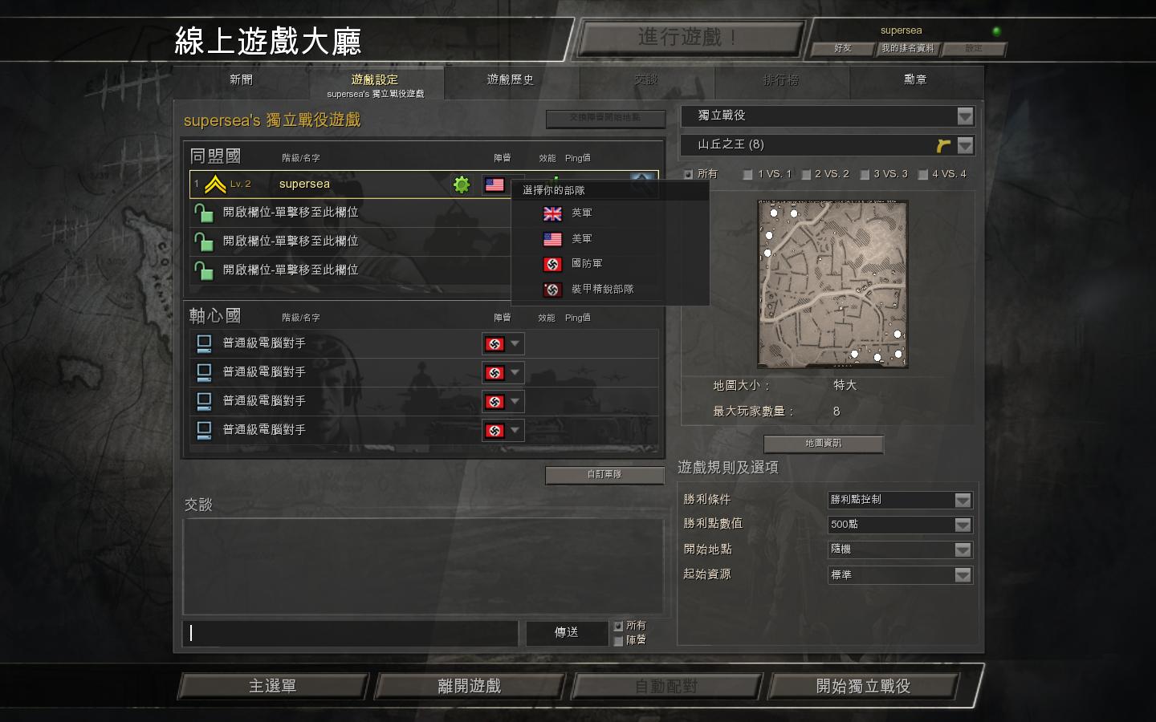Select the Wehrmacht faction icon 國防軍
The height and width of the screenshot is (722, 1156).
[552, 264]
